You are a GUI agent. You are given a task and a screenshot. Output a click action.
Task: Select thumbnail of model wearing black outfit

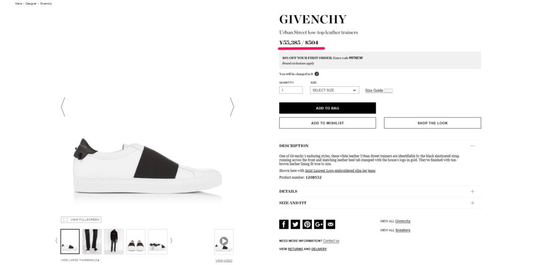(114, 241)
